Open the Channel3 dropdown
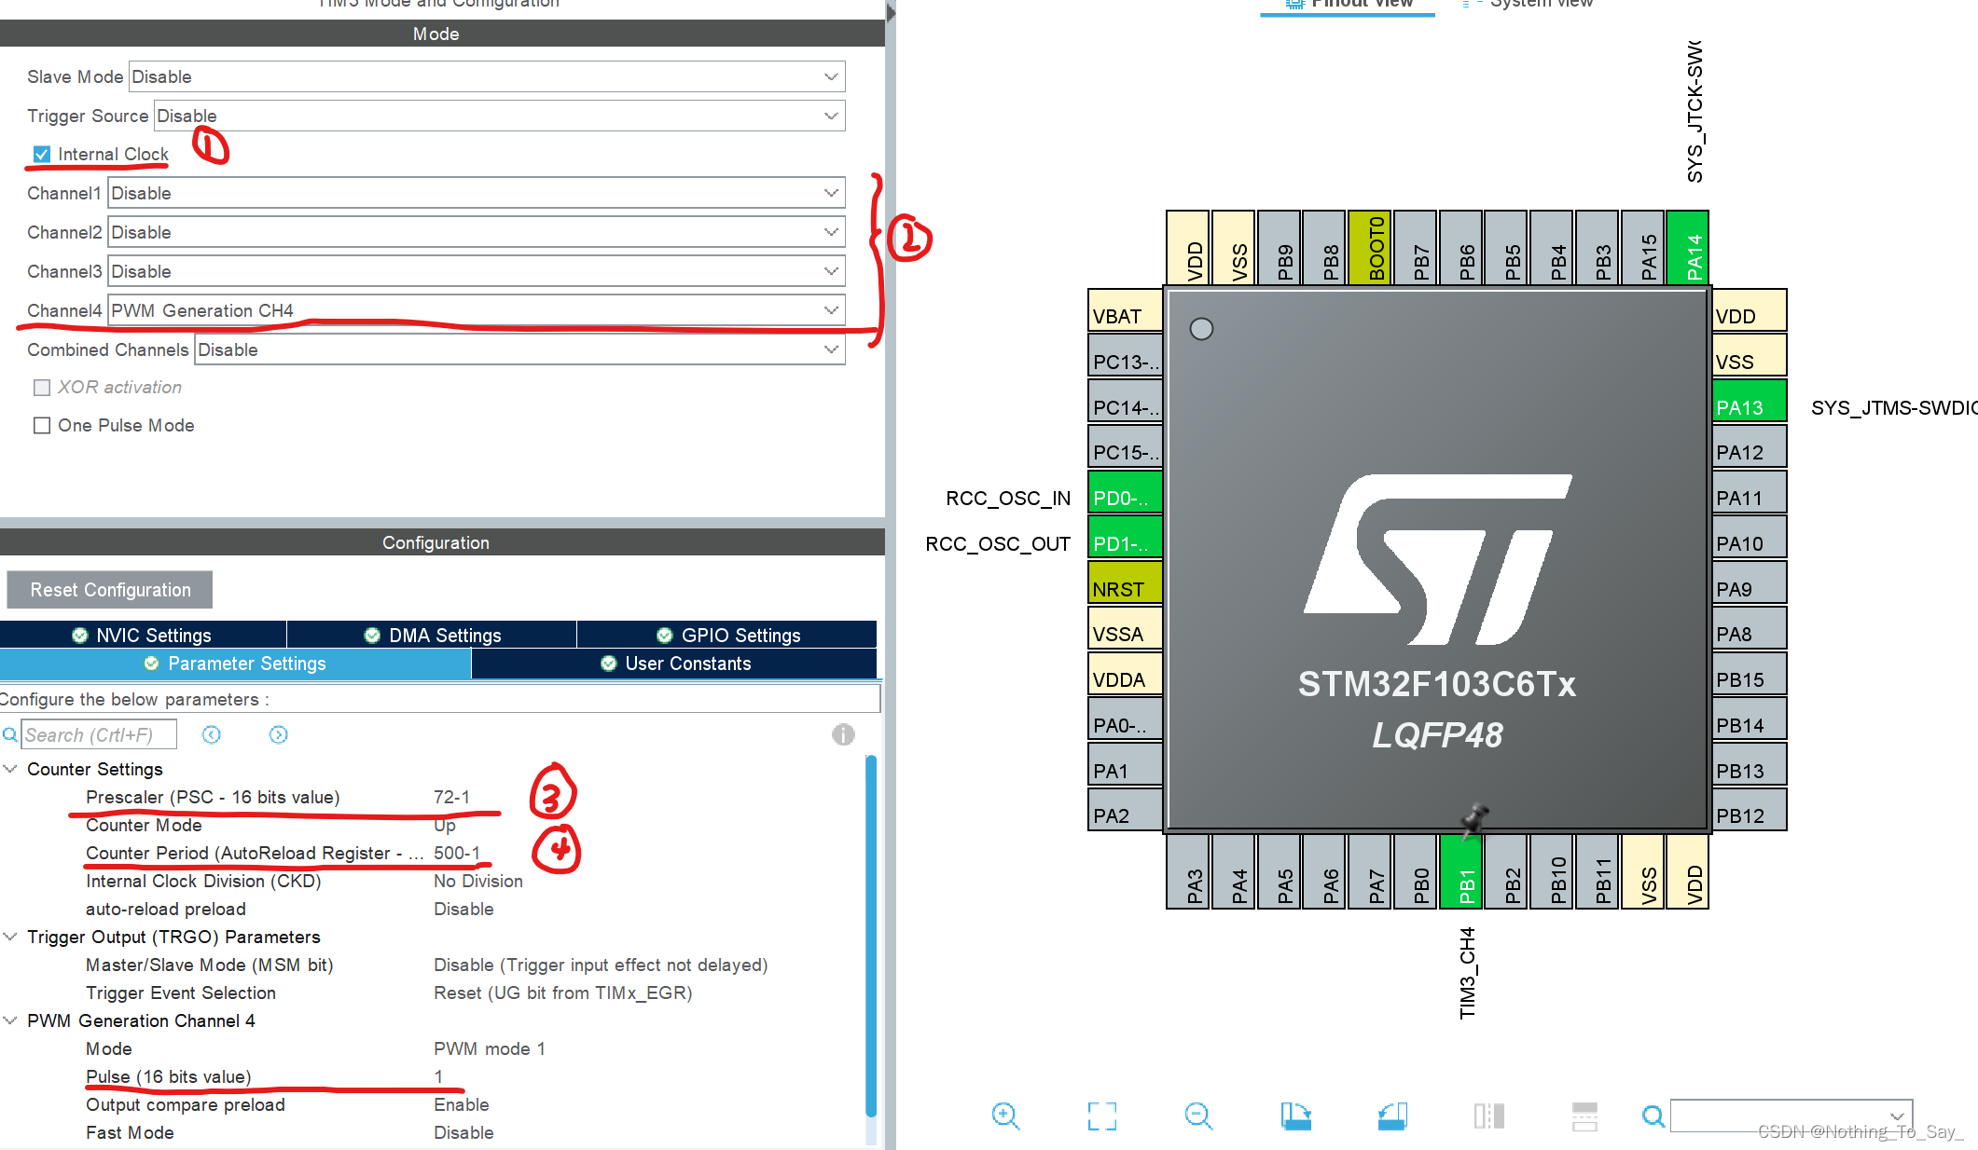The width and height of the screenshot is (1978, 1150). point(477,271)
